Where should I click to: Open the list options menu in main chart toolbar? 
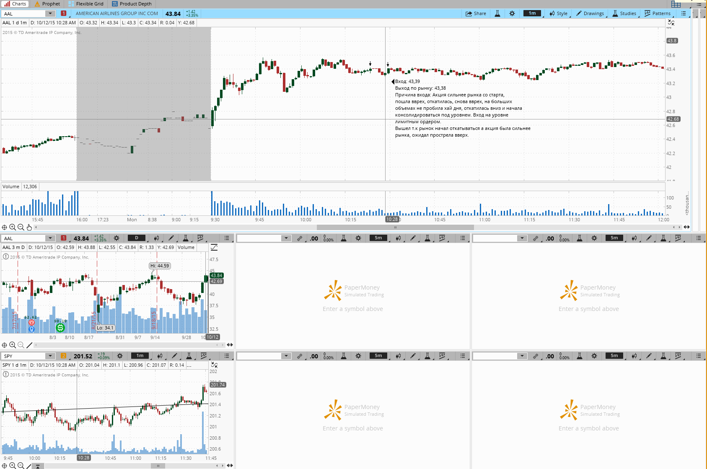[x=684, y=13]
